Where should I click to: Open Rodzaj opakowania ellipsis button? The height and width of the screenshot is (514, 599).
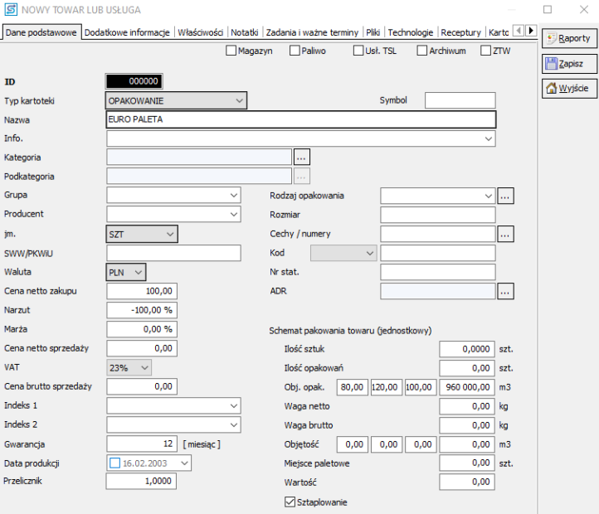(x=506, y=196)
